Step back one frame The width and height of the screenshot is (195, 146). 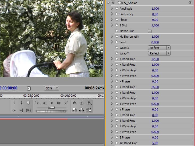point(44,103)
